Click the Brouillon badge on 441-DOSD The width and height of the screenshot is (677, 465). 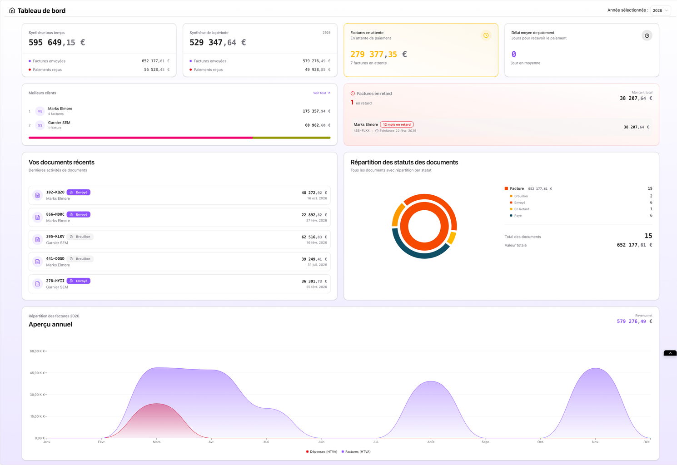click(x=80, y=259)
